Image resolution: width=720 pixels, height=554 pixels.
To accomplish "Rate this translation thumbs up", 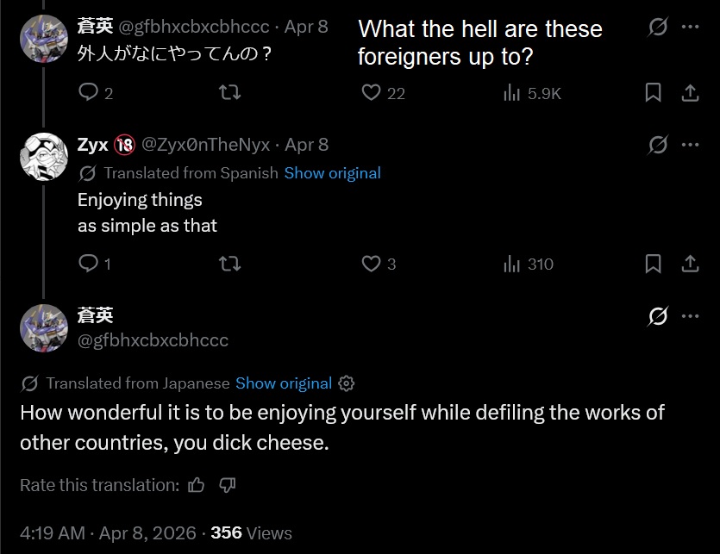I will (x=197, y=485).
